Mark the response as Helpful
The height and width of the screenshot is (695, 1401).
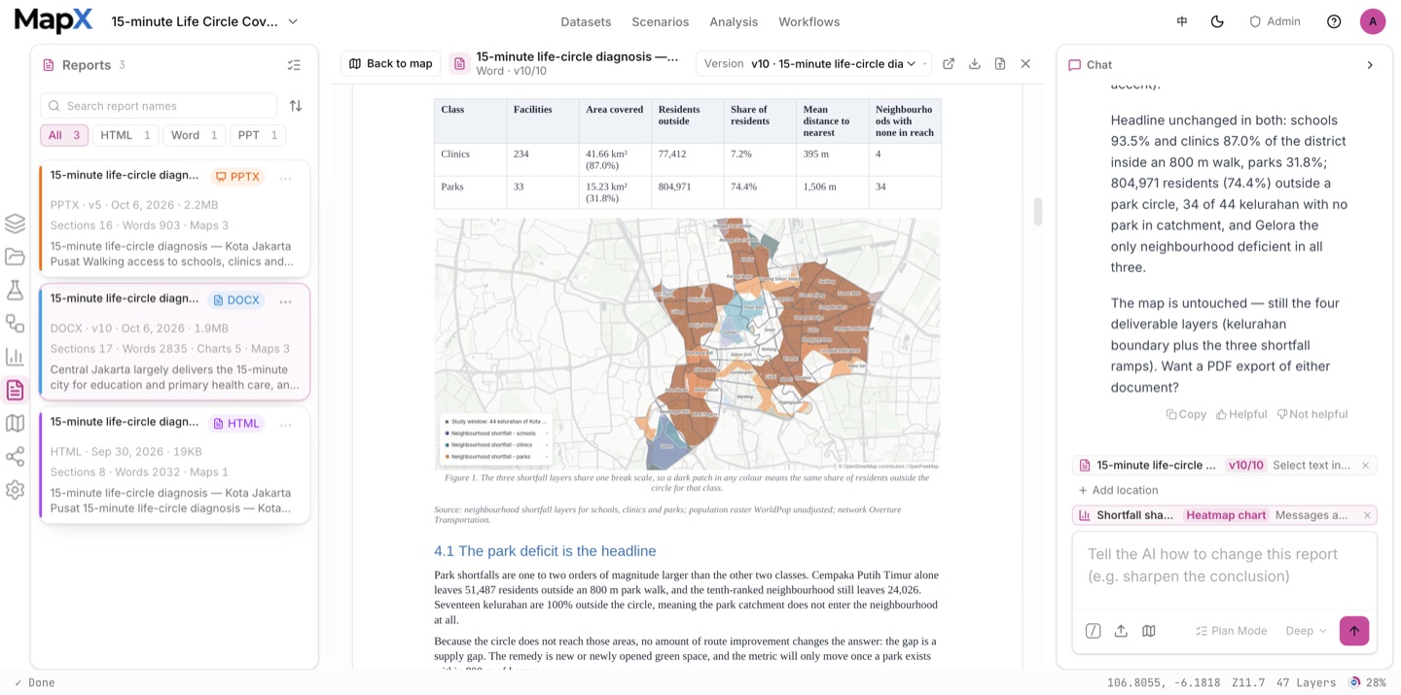1241,414
